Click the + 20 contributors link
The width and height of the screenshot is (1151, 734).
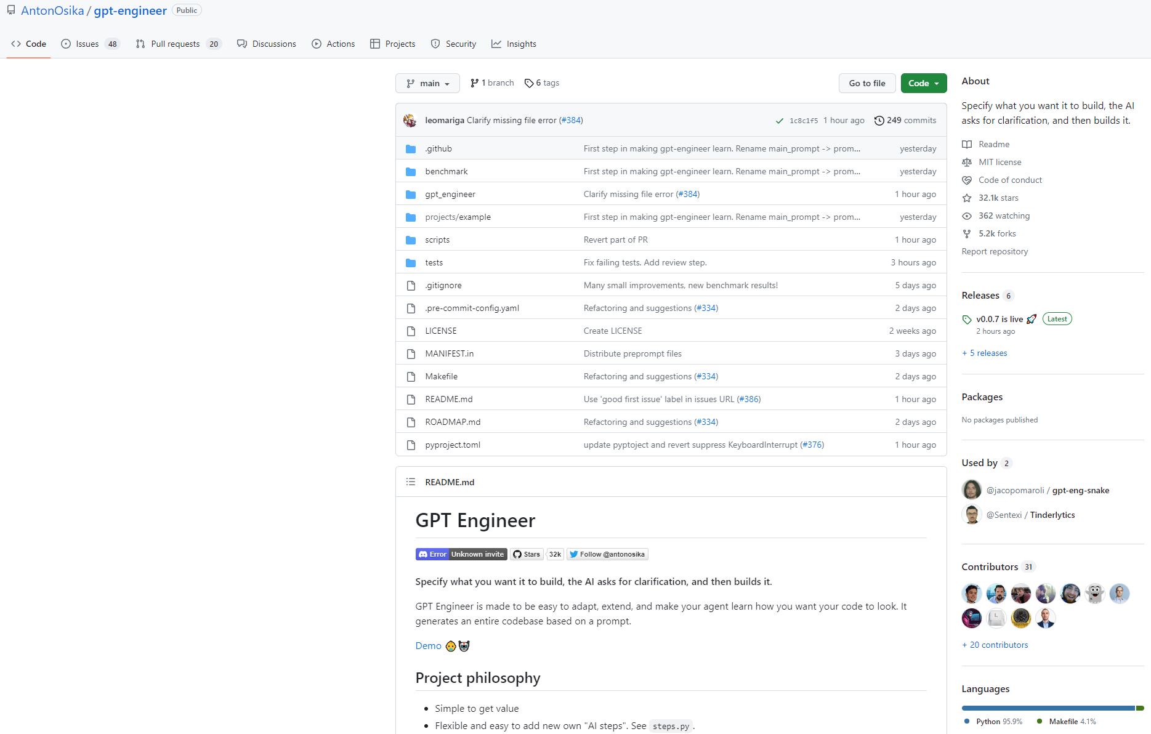(x=995, y=645)
